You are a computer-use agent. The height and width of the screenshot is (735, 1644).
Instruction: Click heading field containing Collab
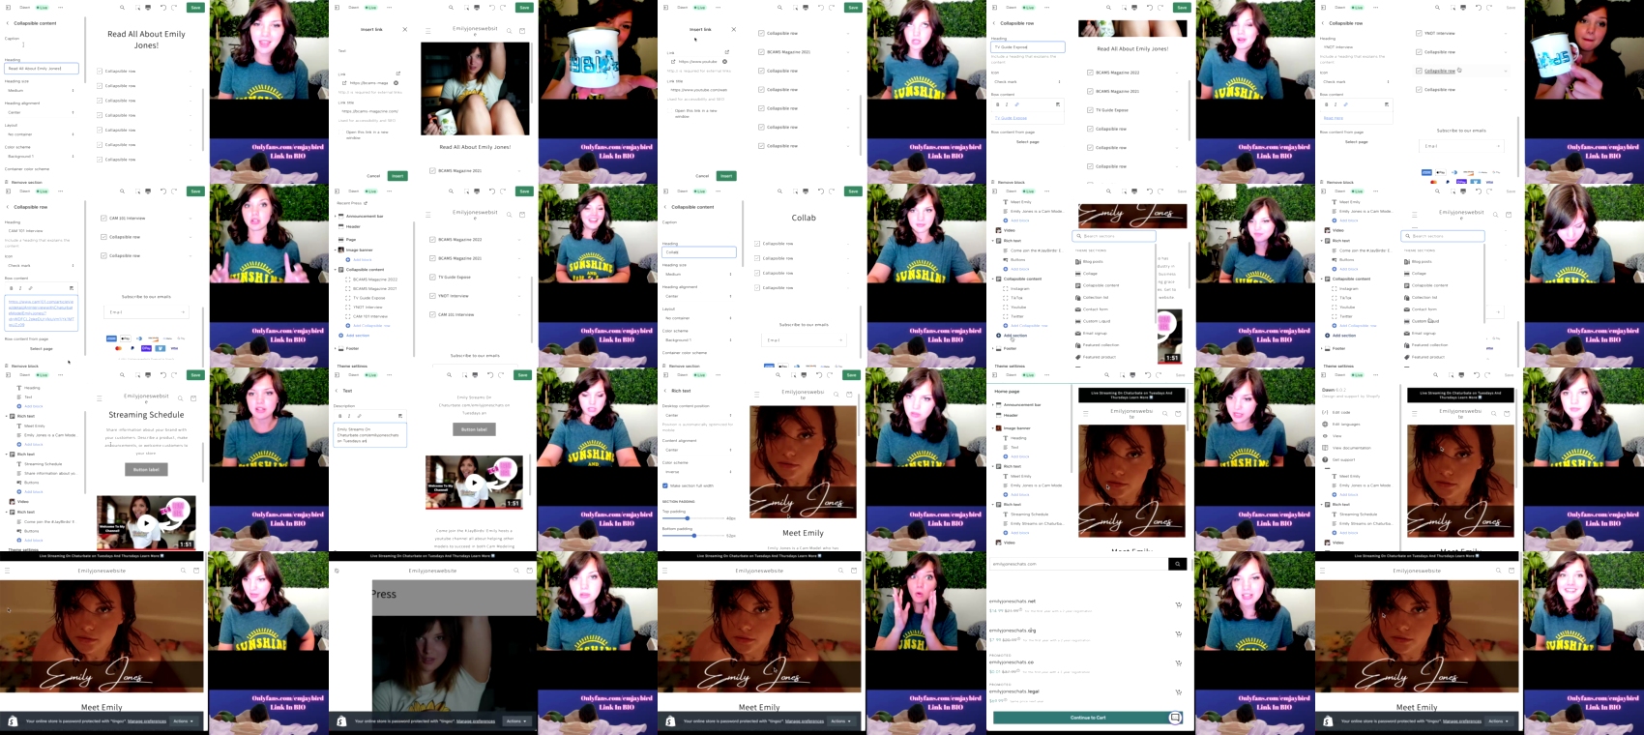coord(699,252)
